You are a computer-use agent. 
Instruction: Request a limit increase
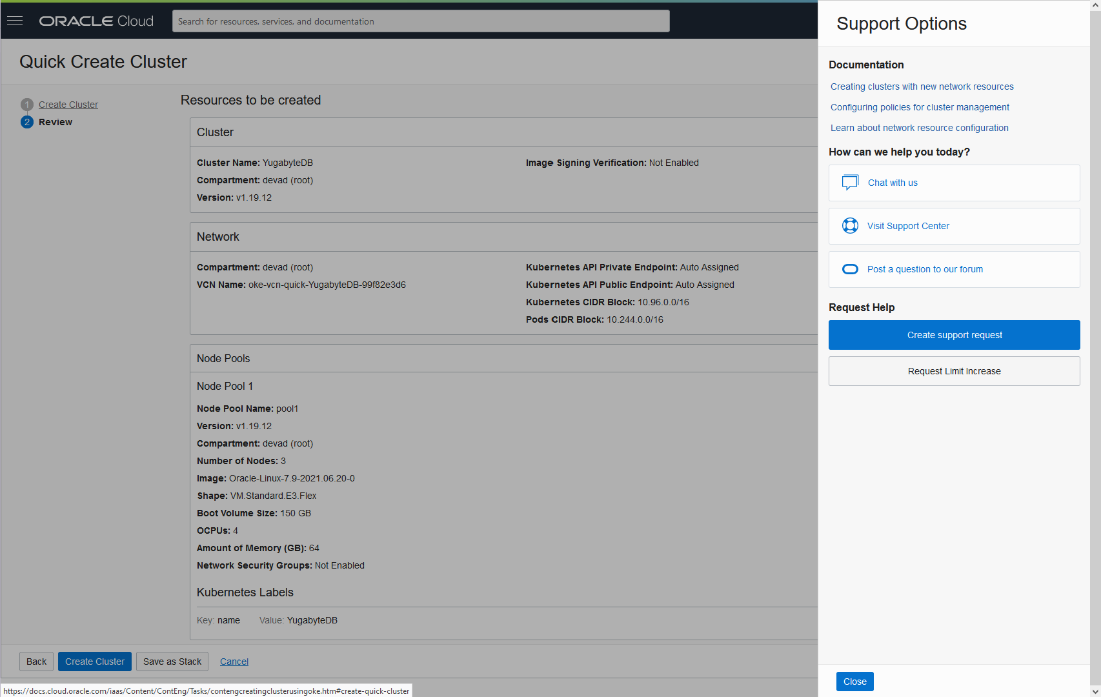(x=954, y=371)
